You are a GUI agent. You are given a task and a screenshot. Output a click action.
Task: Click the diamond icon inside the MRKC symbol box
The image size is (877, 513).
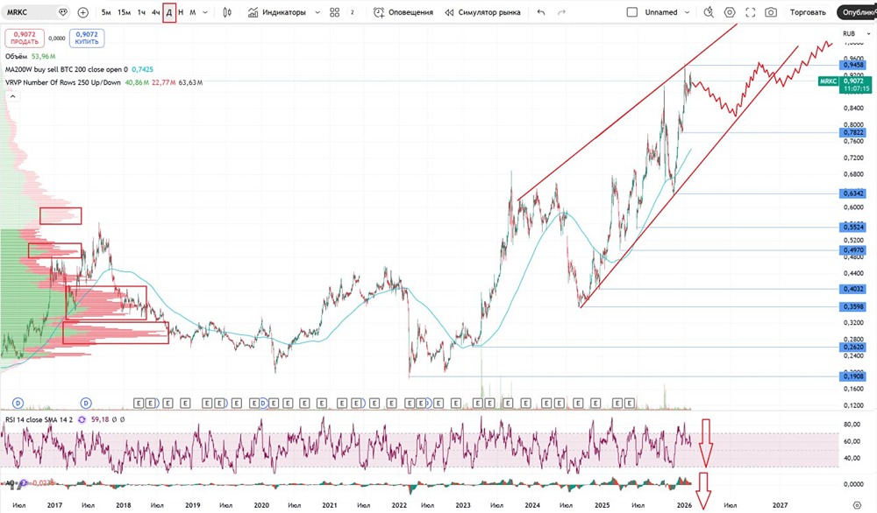tap(62, 12)
